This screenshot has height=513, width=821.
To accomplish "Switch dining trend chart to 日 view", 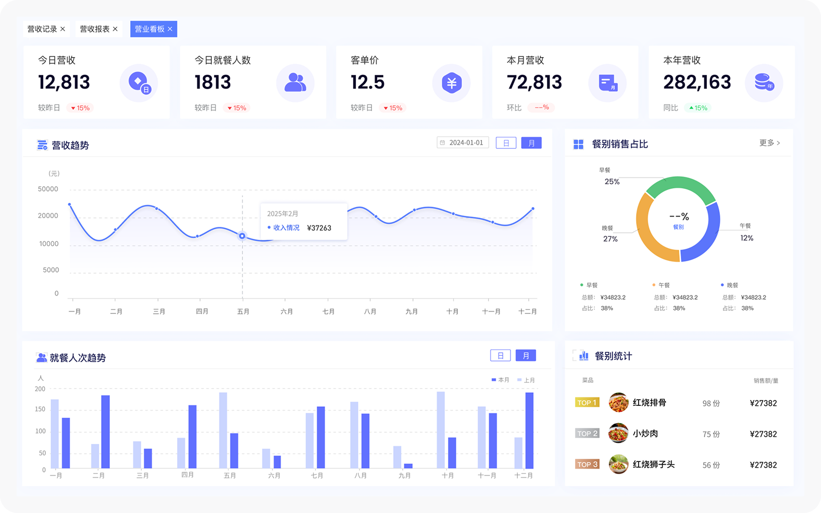I will 501,355.
